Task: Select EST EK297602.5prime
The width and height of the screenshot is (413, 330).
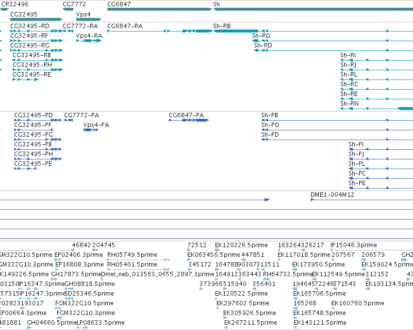Action: click(x=243, y=303)
